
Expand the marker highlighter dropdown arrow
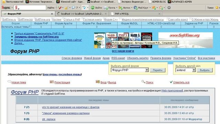click(x=63, y=8)
